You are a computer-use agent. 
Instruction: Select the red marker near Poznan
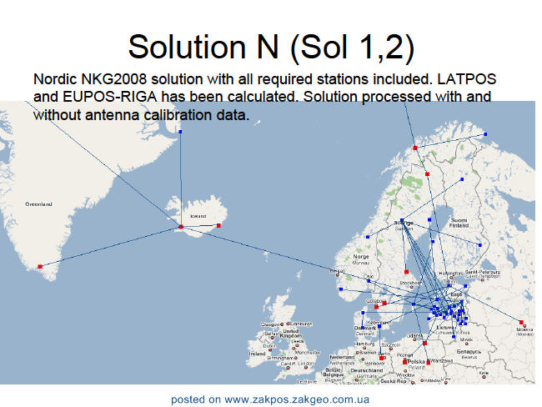[404, 362]
